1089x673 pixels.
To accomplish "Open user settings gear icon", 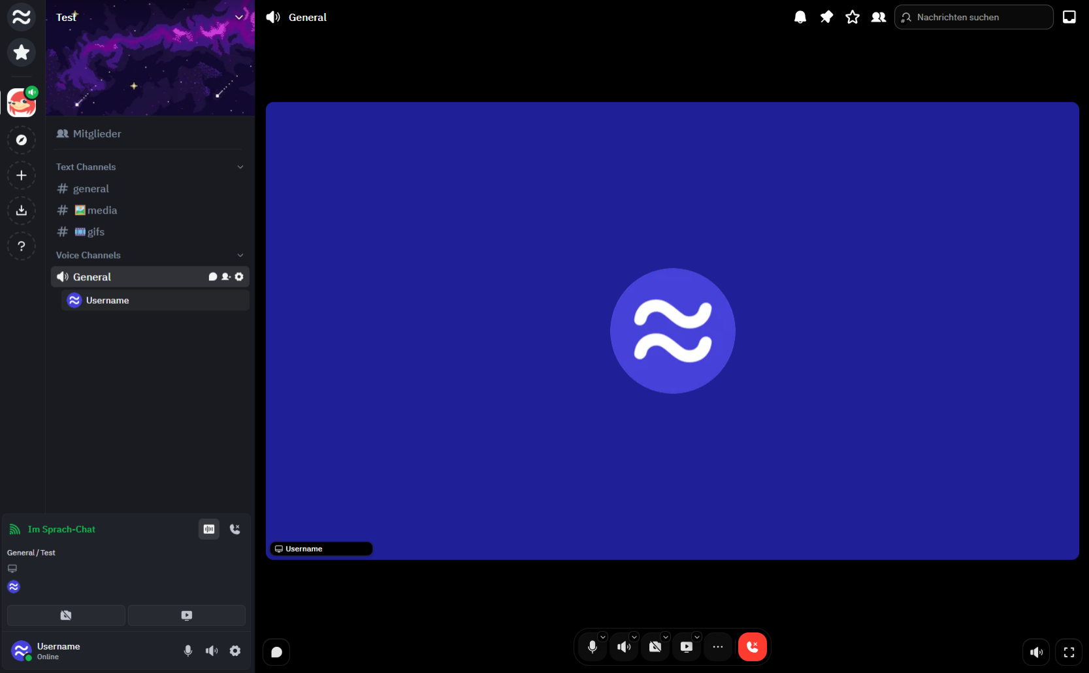I will (x=235, y=651).
